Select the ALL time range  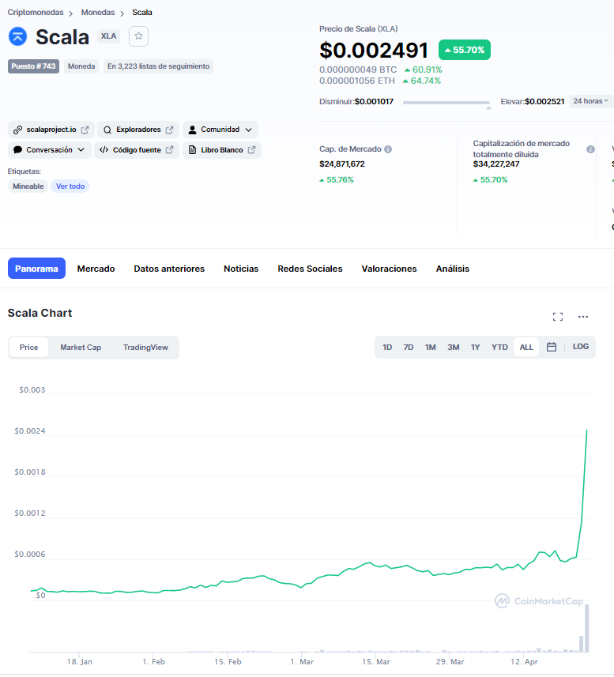click(526, 347)
